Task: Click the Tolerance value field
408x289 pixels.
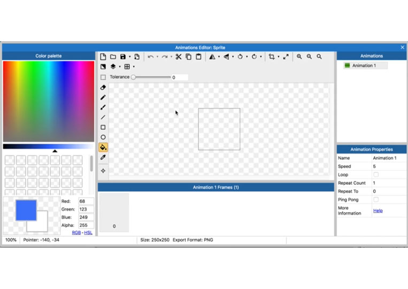Action: 180,77
